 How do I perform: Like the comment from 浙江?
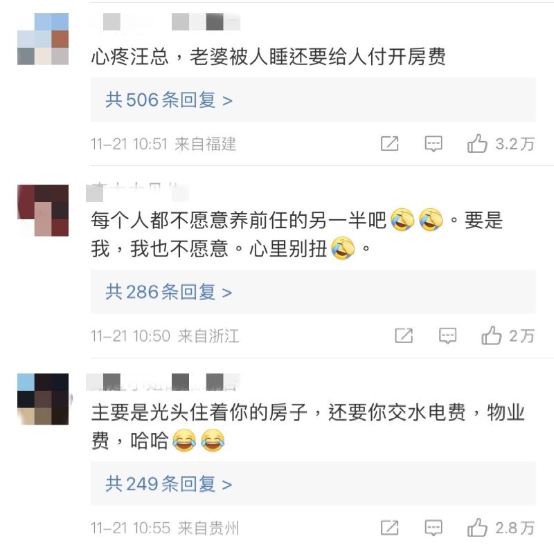click(492, 335)
